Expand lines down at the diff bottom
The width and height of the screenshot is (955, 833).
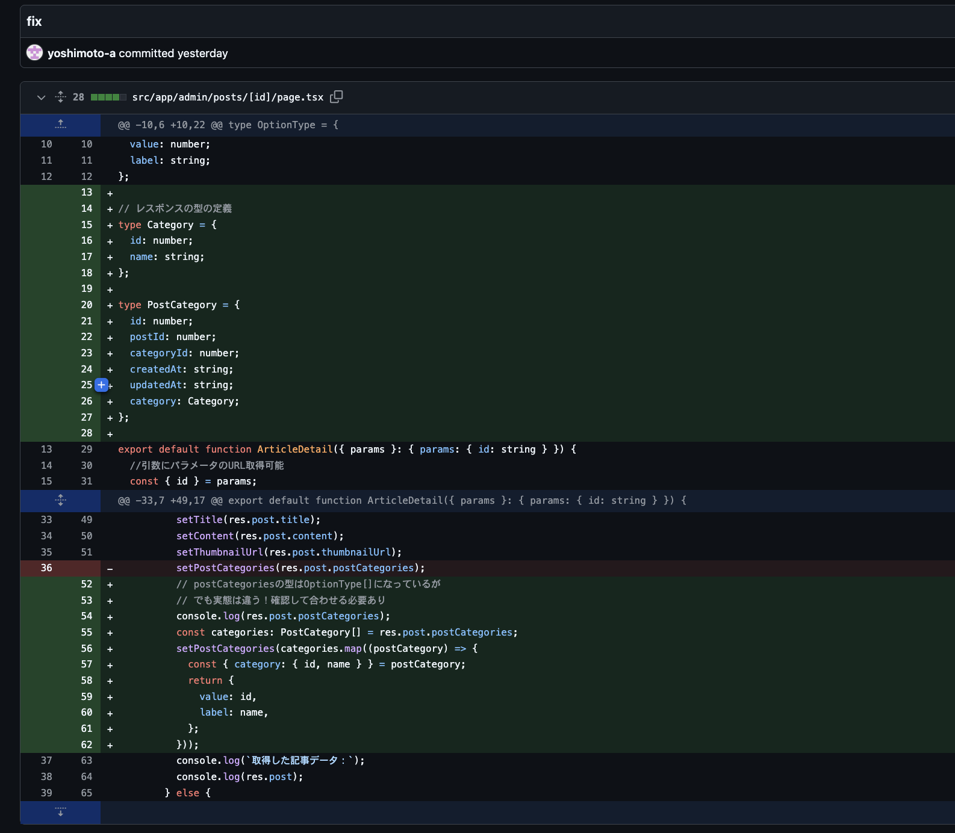click(x=60, y=812)
